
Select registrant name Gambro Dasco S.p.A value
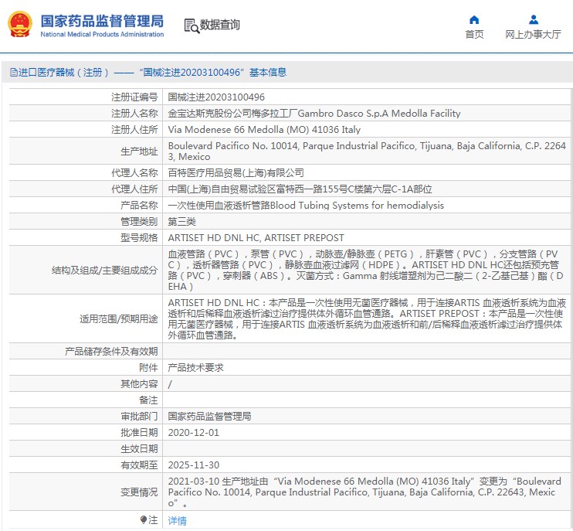point(314,114)
